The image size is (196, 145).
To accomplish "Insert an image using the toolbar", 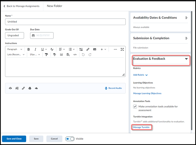I will click(95, 49).
